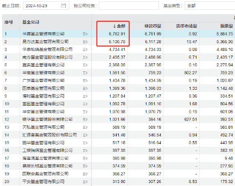The image size is (235, 186).
Task: Click money-market value 13.47 for 易方达基金
Action: (x=192, y=42)
